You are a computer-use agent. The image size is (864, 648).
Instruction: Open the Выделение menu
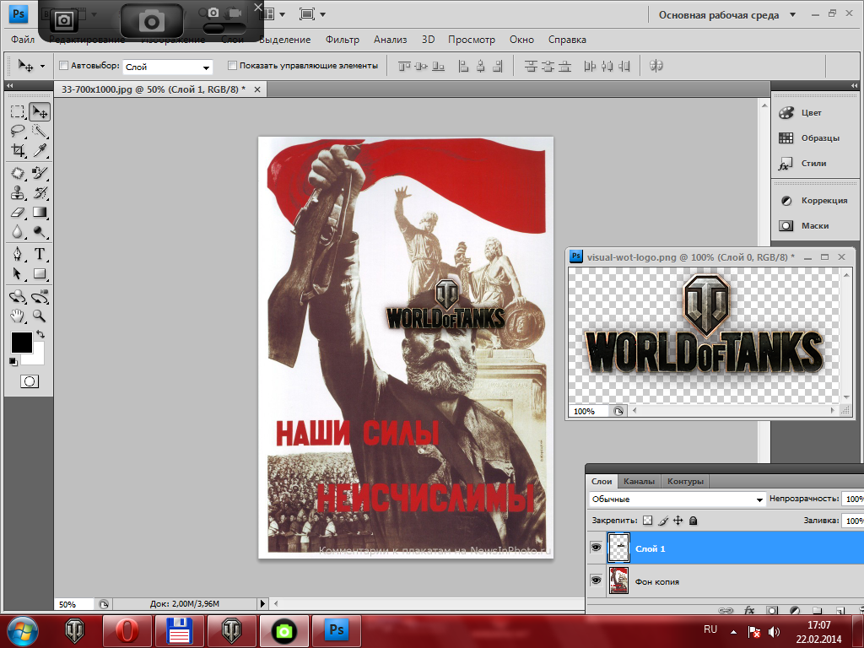click(285, 40)
